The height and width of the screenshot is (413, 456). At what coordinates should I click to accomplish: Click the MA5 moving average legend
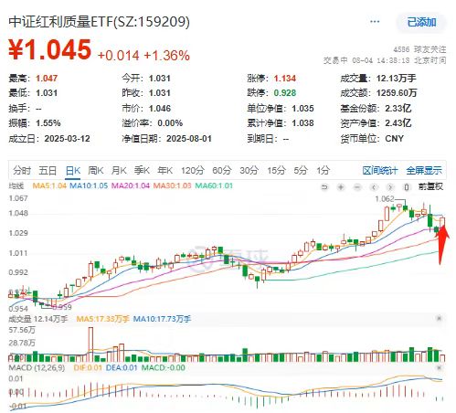tap(49, 185)
